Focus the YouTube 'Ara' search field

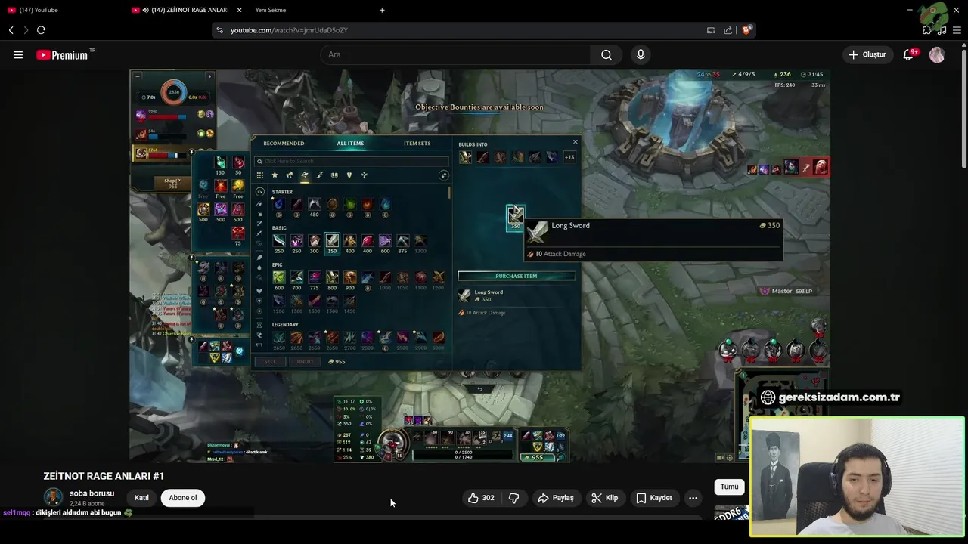click(x=455, y=54)
